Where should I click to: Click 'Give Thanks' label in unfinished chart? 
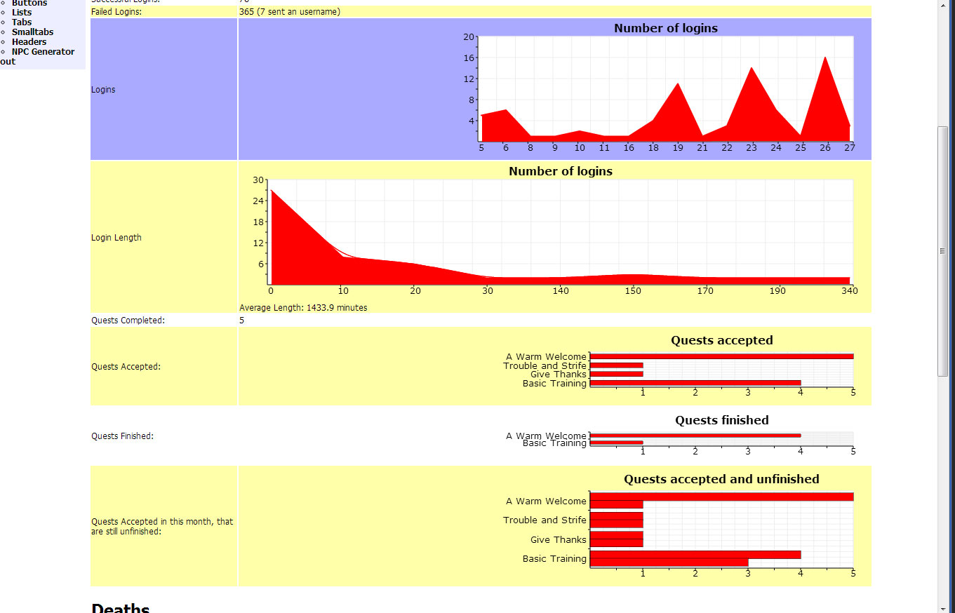point(559,540)
